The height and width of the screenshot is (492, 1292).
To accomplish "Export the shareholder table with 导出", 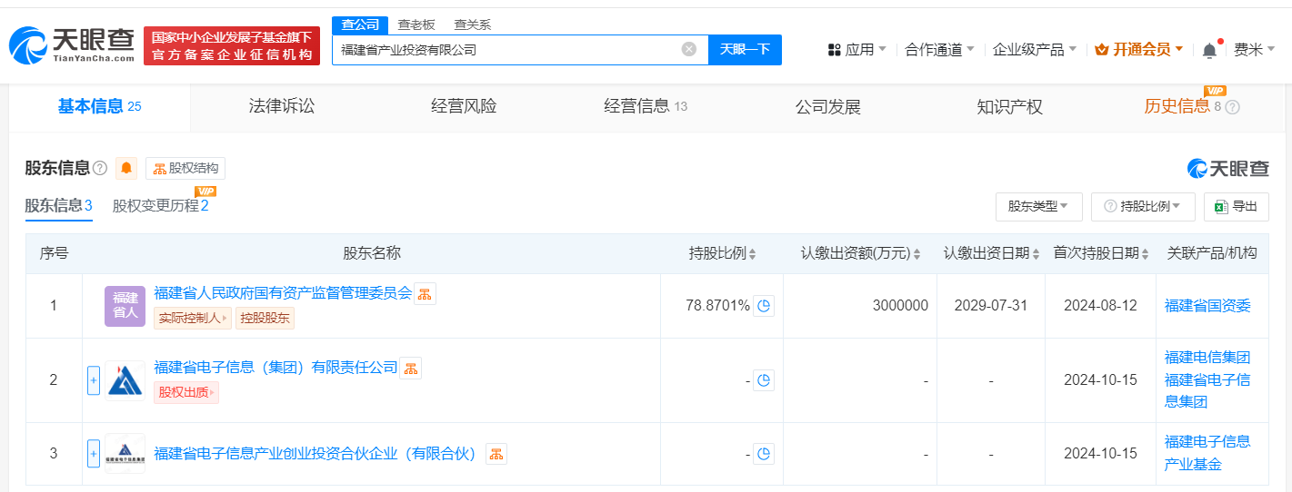I will (1236, 206).
